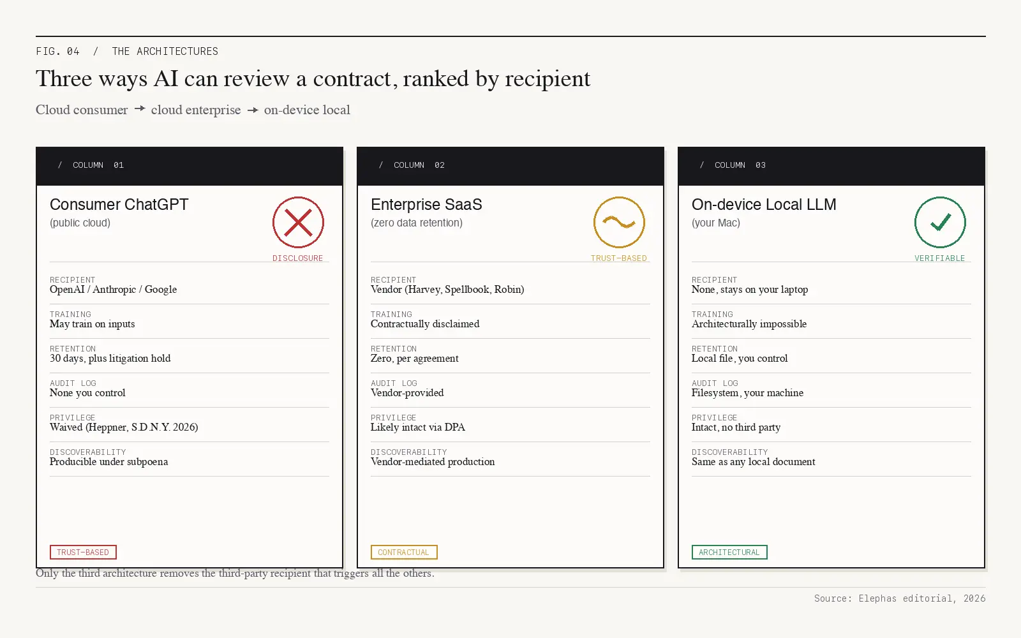Click the amber TRUST-BASED label under the tilde
The height and width of the screenshot is (638, 1021).
pyautogui.click(x=618, y=258)
